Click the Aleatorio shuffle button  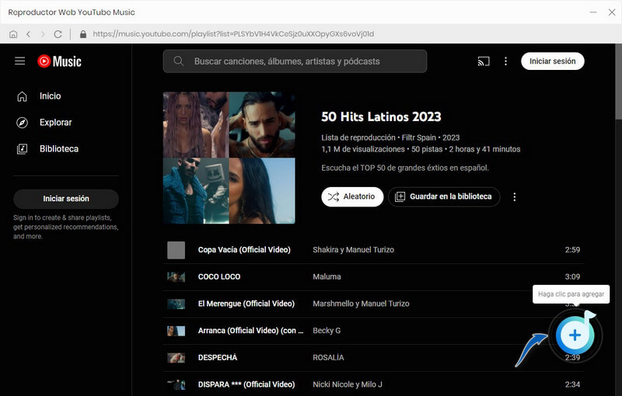352,196
